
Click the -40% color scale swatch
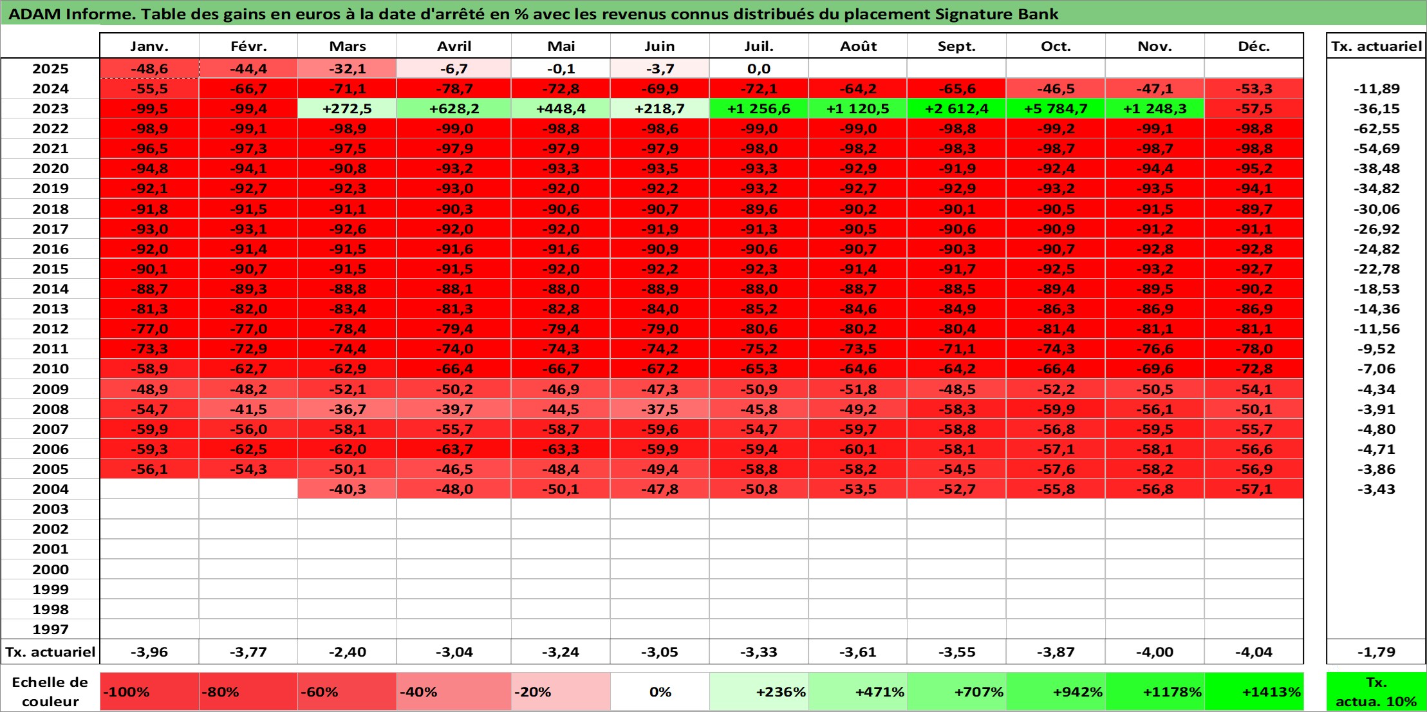point(454,692)
